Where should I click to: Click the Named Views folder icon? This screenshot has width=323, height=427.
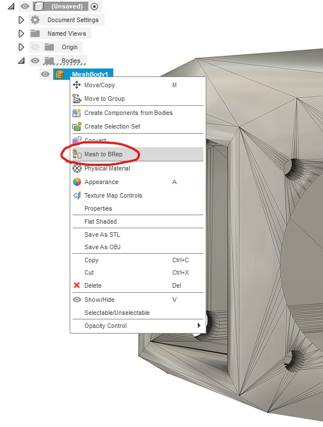[x=35, y=33]
